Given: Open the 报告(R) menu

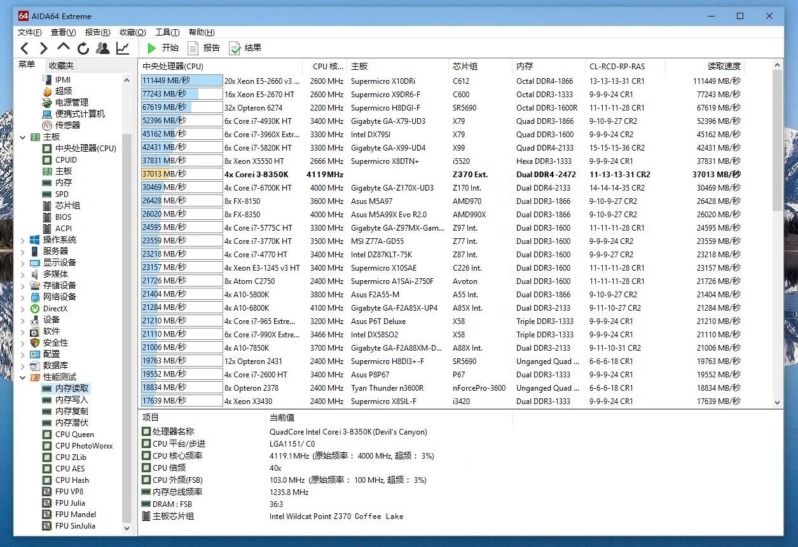Looking at the screenshot, I should tap(97, 32).
